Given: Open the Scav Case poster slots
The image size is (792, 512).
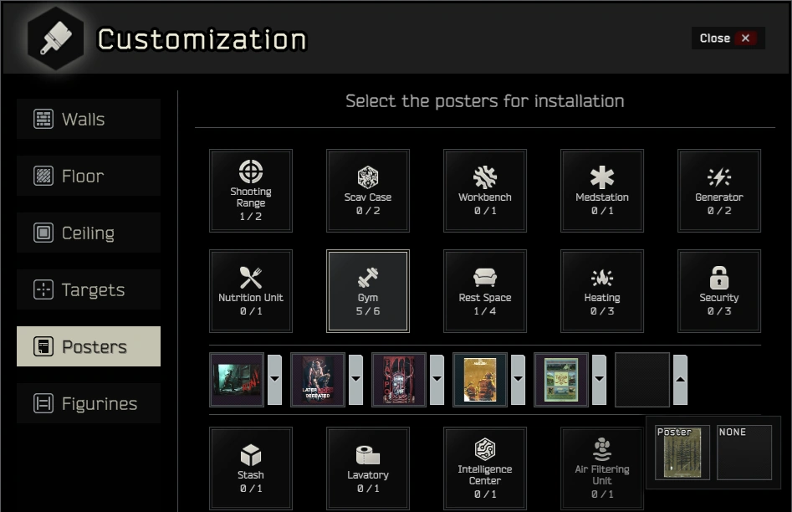Looking at the screenshot, I should click(368, 191).
